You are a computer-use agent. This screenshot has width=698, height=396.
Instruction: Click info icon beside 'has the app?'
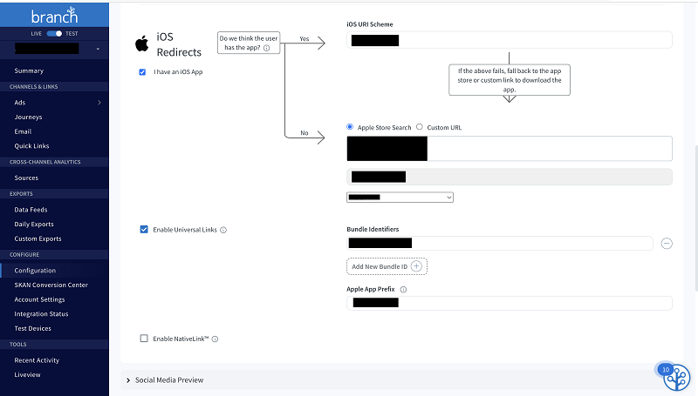click(266, 48)
